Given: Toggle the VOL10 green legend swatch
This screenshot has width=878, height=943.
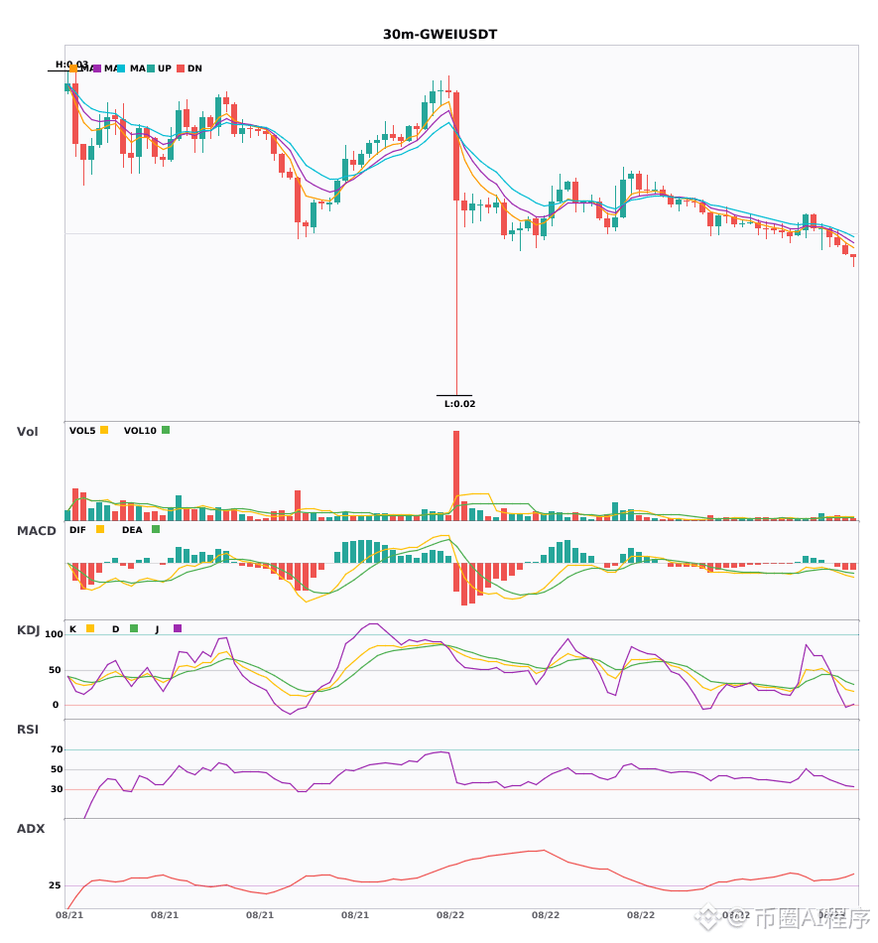Looking at the screenshot, I should coord(166,430).
